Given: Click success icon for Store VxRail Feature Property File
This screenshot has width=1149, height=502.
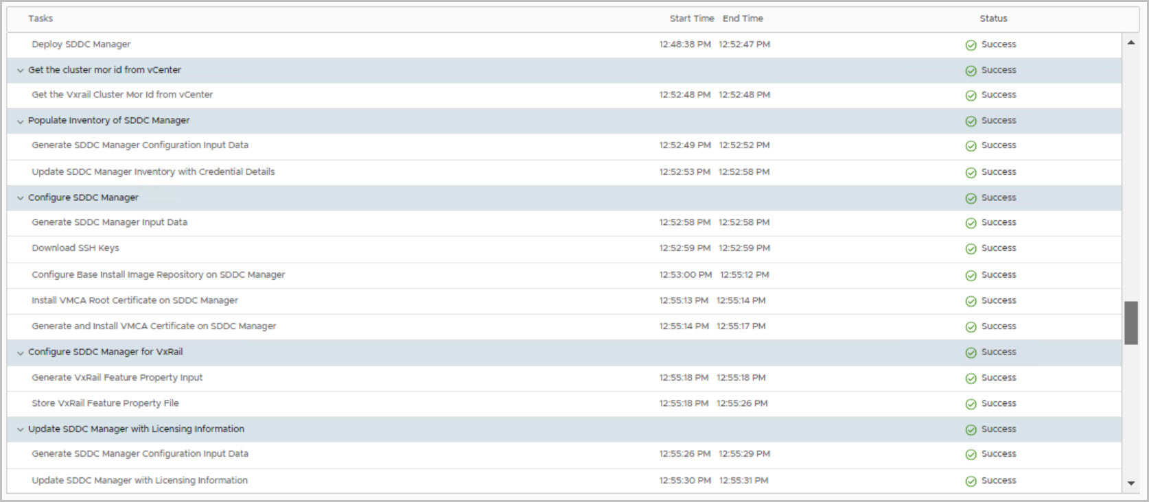Looking at the screenshot, I should click(971, 404).
